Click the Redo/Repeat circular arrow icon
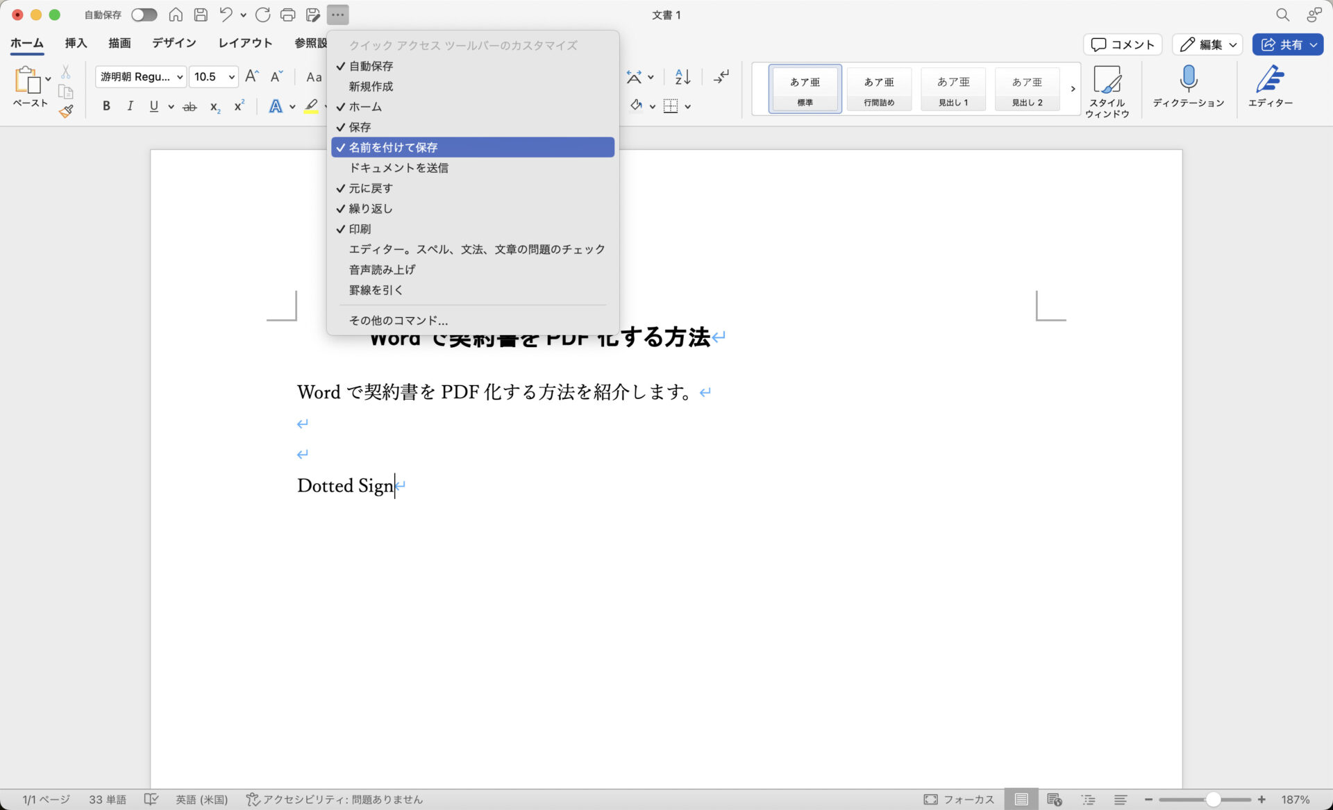1333x810 pixels. click(262, 15)
